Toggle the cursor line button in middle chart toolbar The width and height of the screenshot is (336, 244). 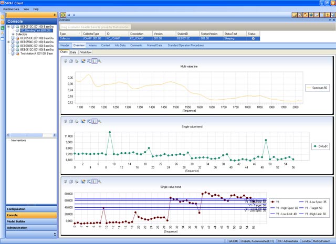pyautogui.click(x=94, y=121)
